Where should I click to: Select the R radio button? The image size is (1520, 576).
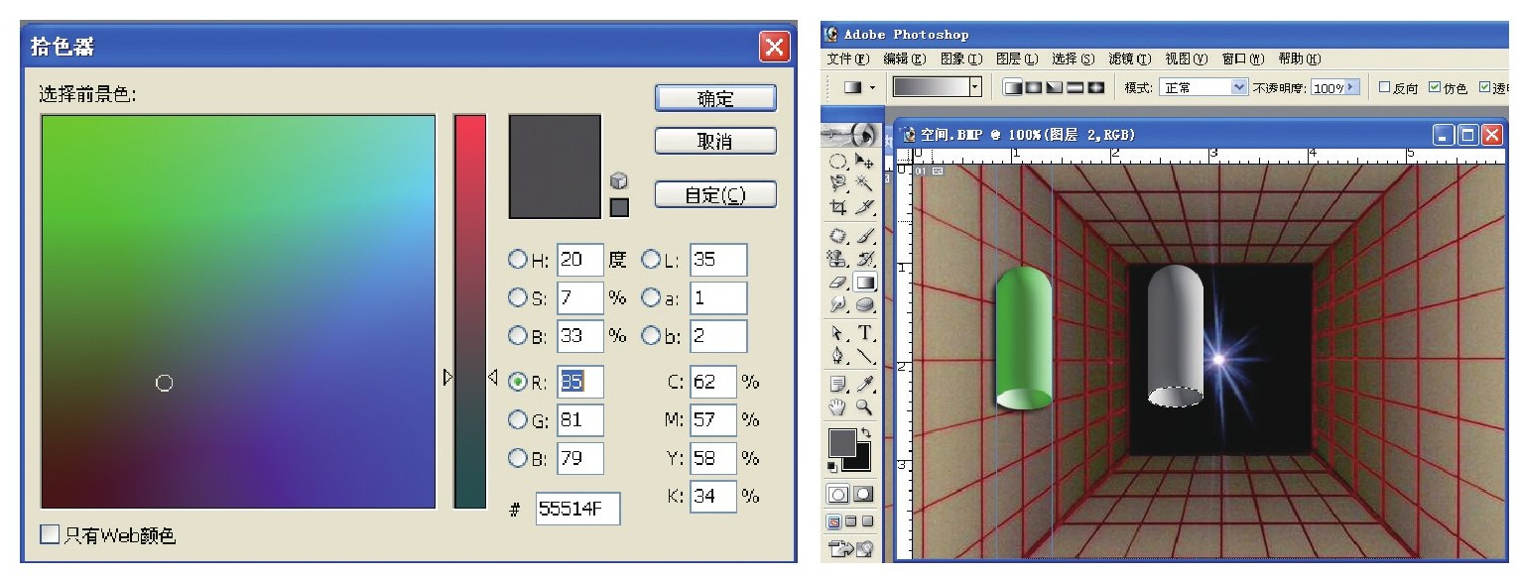[518, 382]
